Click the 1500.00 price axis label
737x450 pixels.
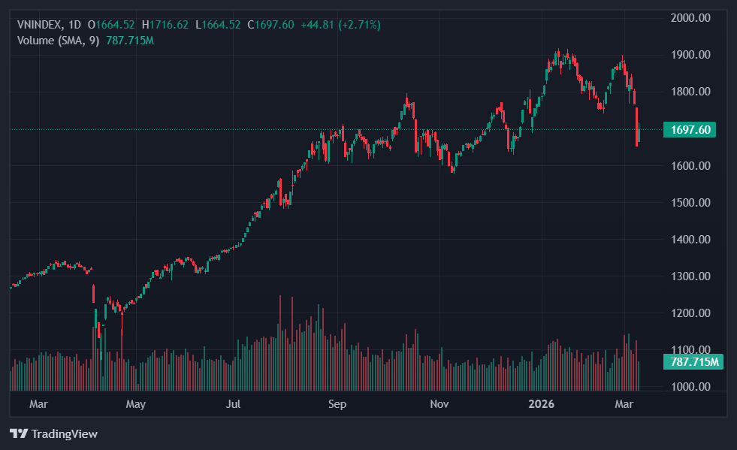tap(690, 203)
